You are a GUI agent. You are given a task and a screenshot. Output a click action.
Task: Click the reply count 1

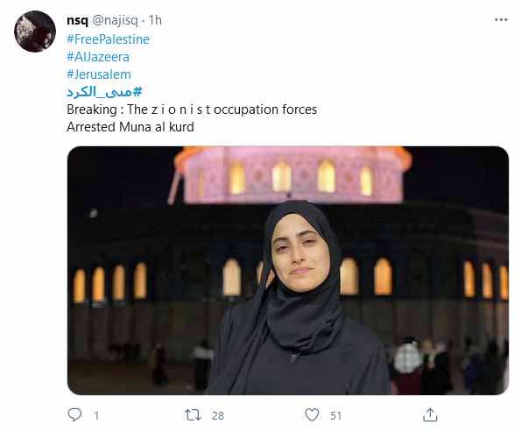(x=96, y=416)
